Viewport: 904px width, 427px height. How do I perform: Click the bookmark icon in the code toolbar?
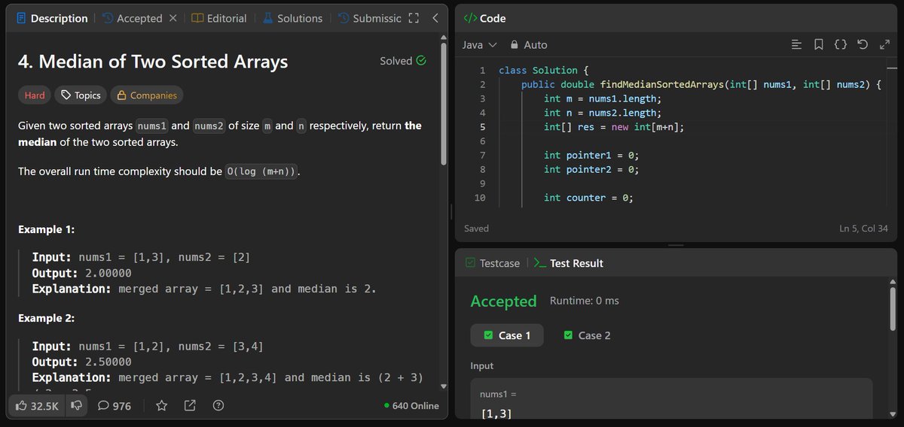click(819, 45)
